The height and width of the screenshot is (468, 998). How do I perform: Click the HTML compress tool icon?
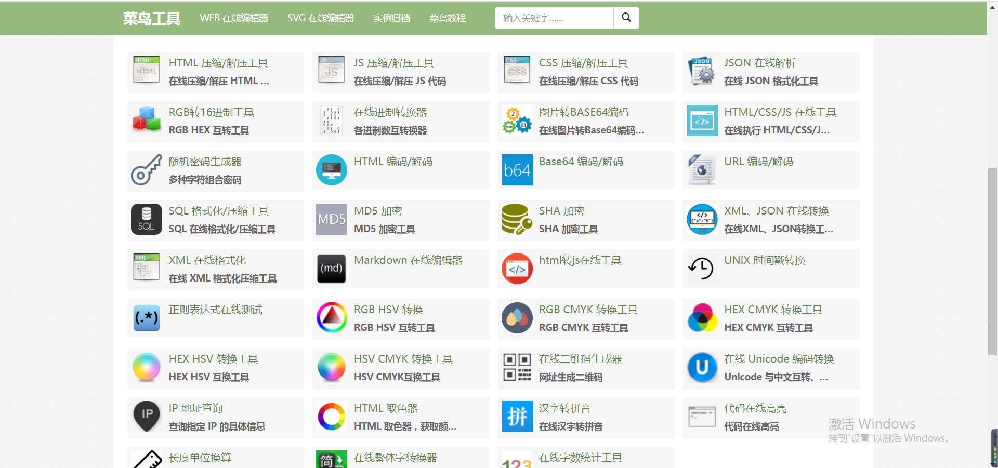[147, 70]
